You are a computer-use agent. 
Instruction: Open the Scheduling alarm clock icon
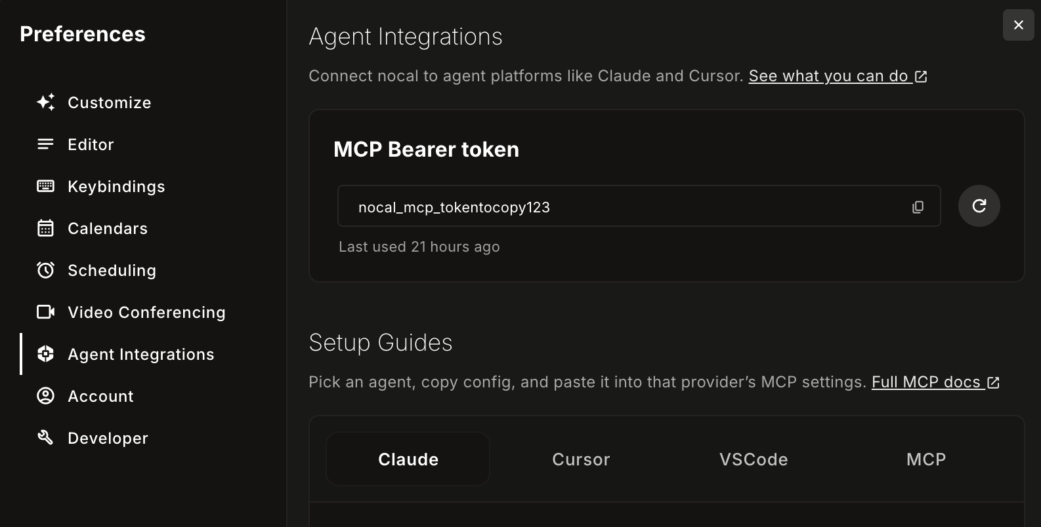45,270
